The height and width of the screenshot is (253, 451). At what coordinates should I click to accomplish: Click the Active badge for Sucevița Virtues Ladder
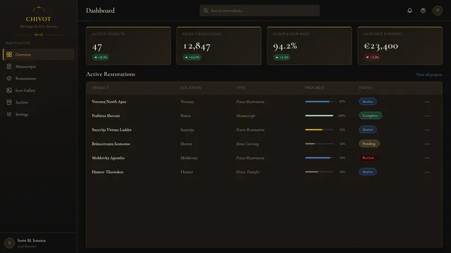pyautogui.click(x=368, y=130)
